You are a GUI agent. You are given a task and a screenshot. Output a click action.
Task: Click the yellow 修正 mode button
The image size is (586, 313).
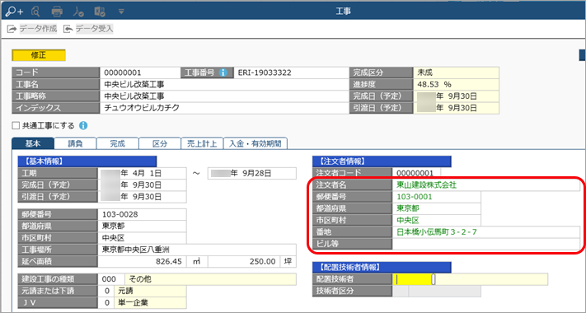pyautogui.click(x=39, y=55)
